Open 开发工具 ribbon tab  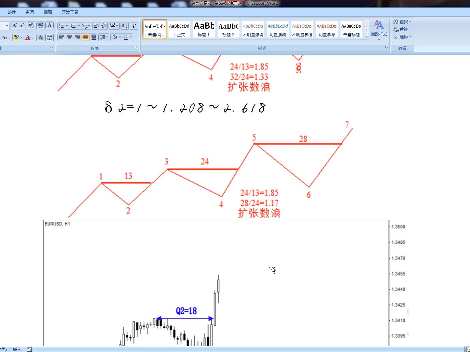click(70, 12)
